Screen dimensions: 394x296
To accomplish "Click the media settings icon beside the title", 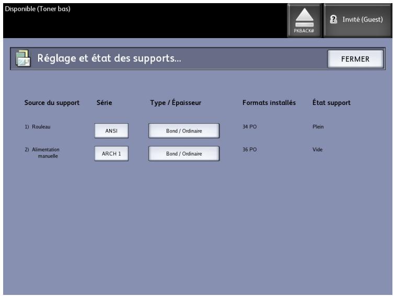I will tap(23, 58).
